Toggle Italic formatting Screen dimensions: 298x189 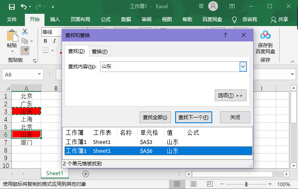tap(54, 41)
